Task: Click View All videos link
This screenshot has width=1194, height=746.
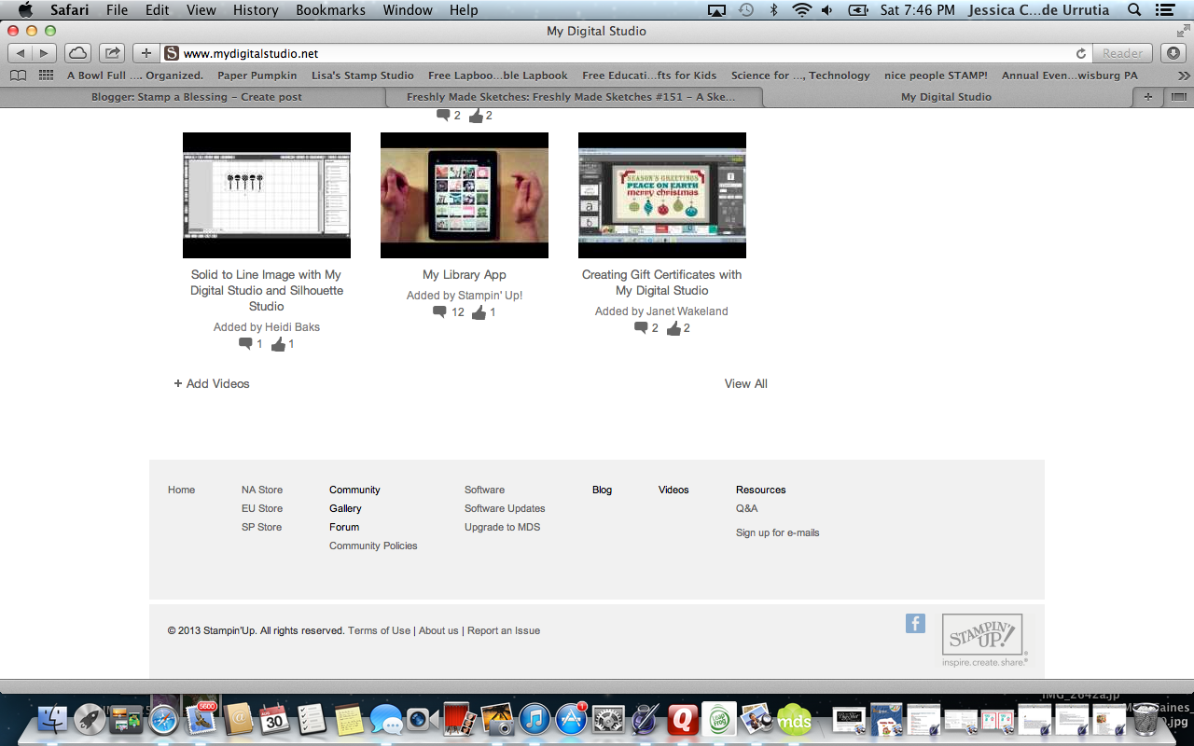Action: 746,383
